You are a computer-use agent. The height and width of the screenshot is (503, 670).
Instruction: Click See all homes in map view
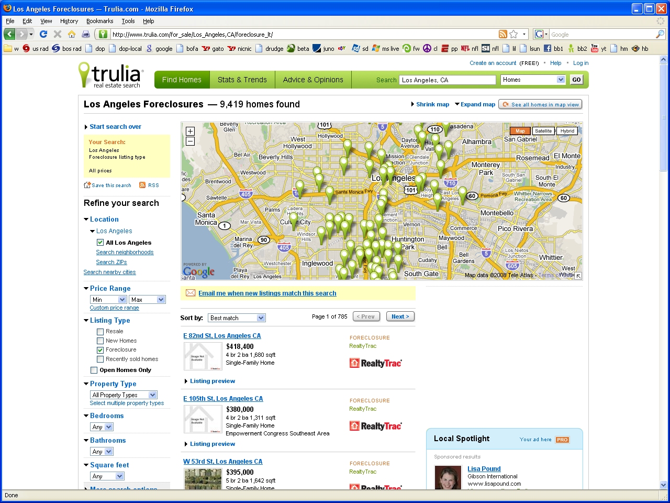(540, 104)
